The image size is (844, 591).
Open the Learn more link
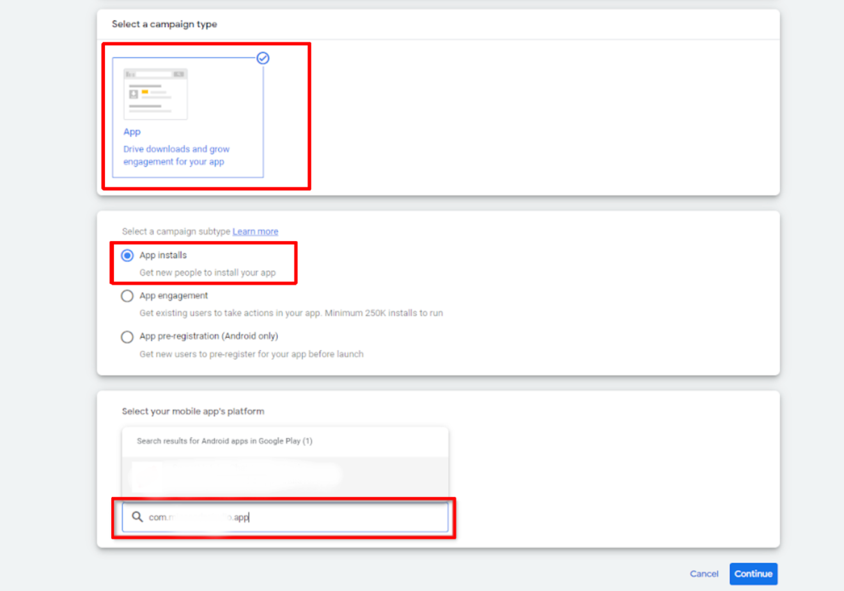click(x=255, y=232)
